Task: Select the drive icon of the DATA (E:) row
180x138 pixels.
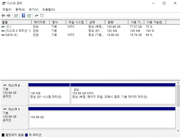Action: click(3, 35)
